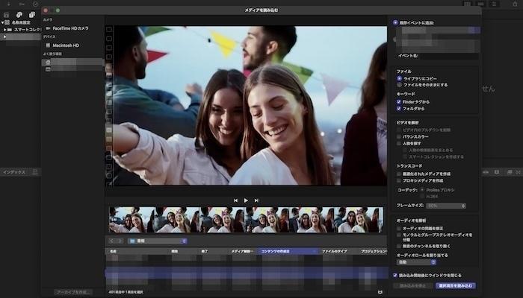Enable remove silent channels checkbox
The width and height of the screenshot is (523, 298).
click(398, 246)
